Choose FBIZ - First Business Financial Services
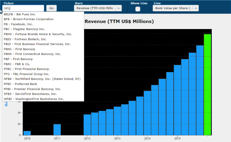The height and width of the screenshot is (142, 231). (x=43, y=44)
